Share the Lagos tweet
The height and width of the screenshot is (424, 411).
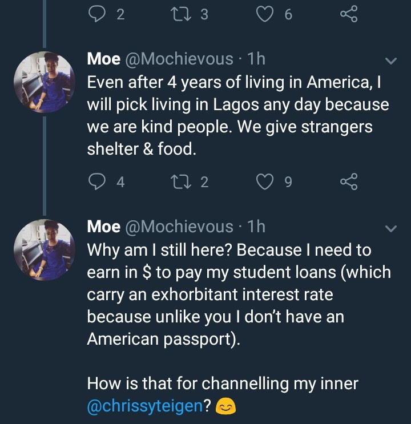pyautogui.click(x=348, y=181)
